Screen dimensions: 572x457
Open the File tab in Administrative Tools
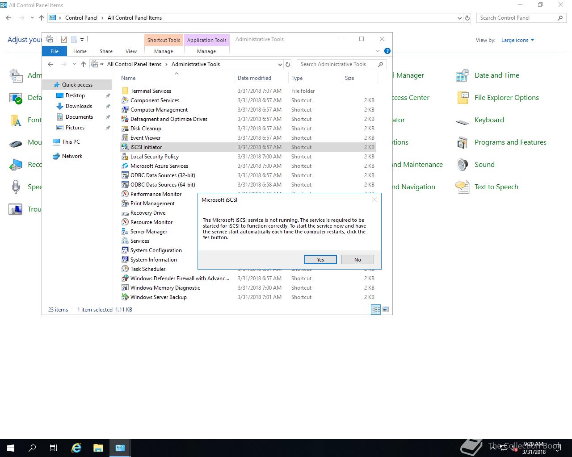[x=55, y=51]
